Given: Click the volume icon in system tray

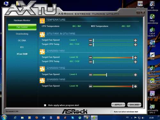Looking at the screenshot, I should pyautogui.click(x=143, y=118).
